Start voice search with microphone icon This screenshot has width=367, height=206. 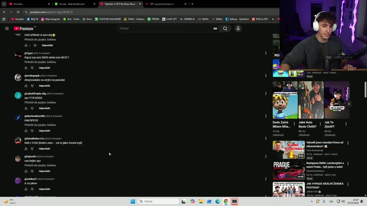pos(238,28)
